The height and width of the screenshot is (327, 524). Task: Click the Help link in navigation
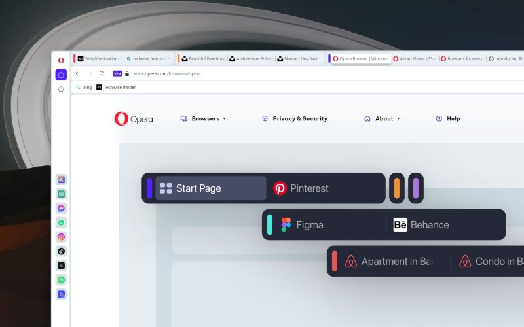(x=448, y=119)
